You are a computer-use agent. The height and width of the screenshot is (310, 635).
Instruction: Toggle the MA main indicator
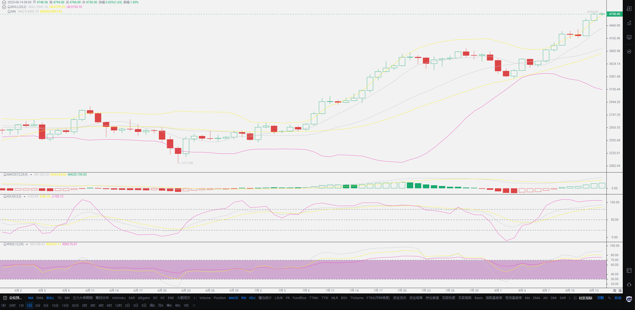click(x=31, y=298)
